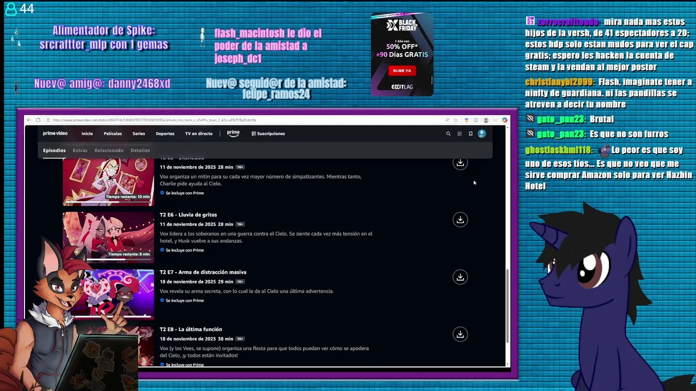696x391 pixels.
Task: Click the E6 episode description text
Action: click(266, 237)
